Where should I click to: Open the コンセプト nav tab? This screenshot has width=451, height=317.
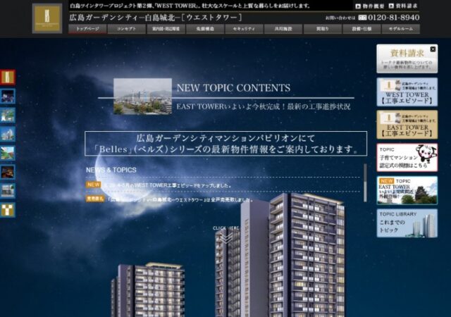(127, 29)
